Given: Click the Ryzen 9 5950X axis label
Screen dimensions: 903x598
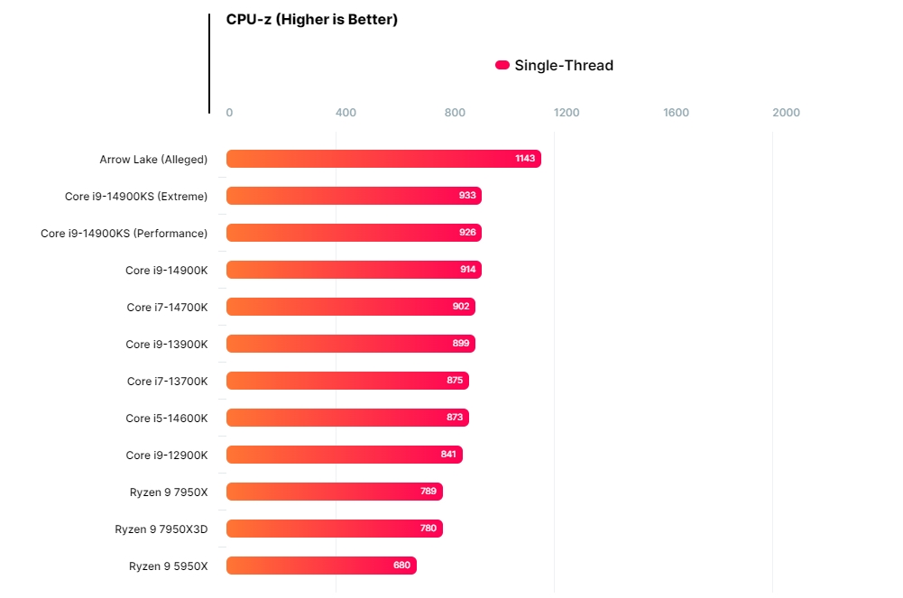Looking at the screenshot, I should [169, 566].
